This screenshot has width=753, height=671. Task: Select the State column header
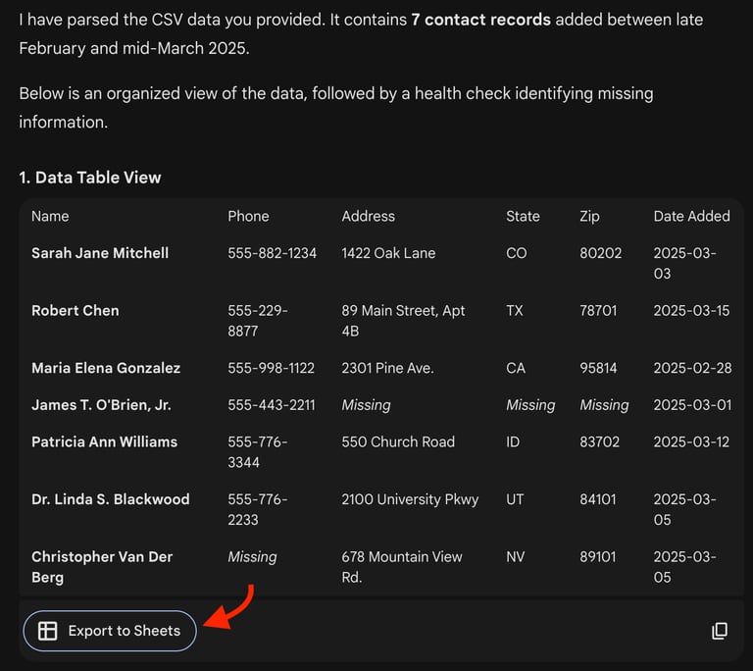click(x=523, y=216)
